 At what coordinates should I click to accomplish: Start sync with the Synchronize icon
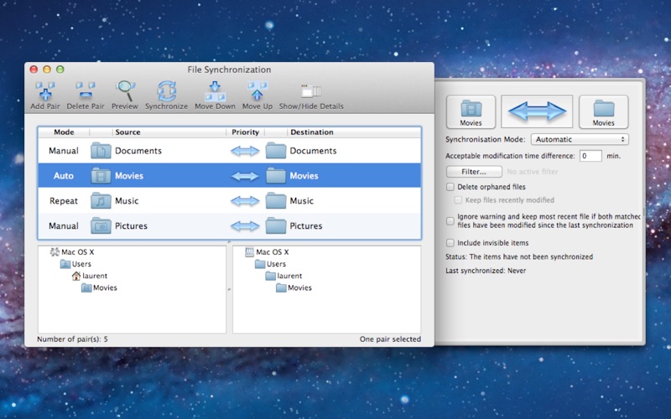pyautogui.click(x=166, y=91)
